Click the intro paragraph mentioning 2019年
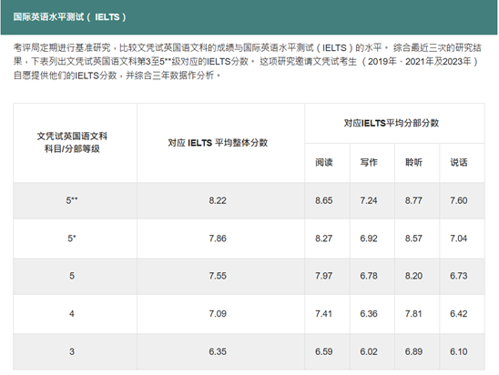 247,62
